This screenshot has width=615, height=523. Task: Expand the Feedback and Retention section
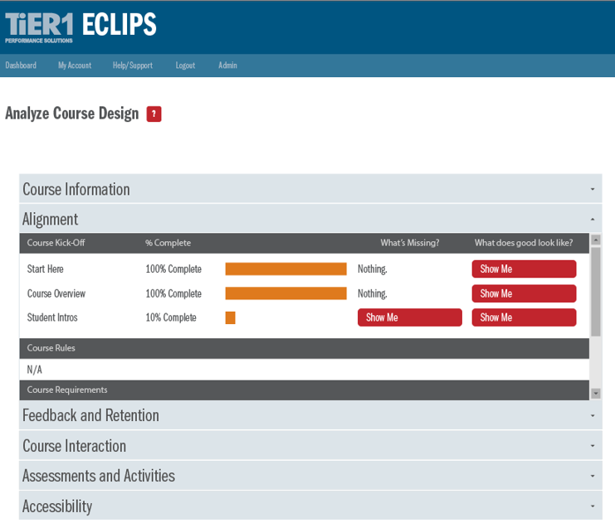coord(310,415)
